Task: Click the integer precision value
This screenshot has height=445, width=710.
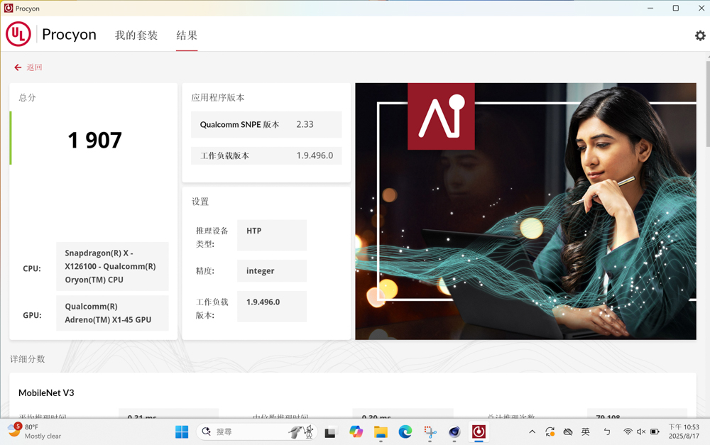Action: [x=272, y=270]
